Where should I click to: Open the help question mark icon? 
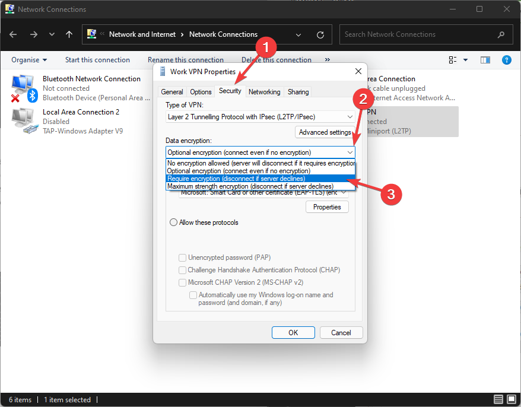(x=506, y=60)
